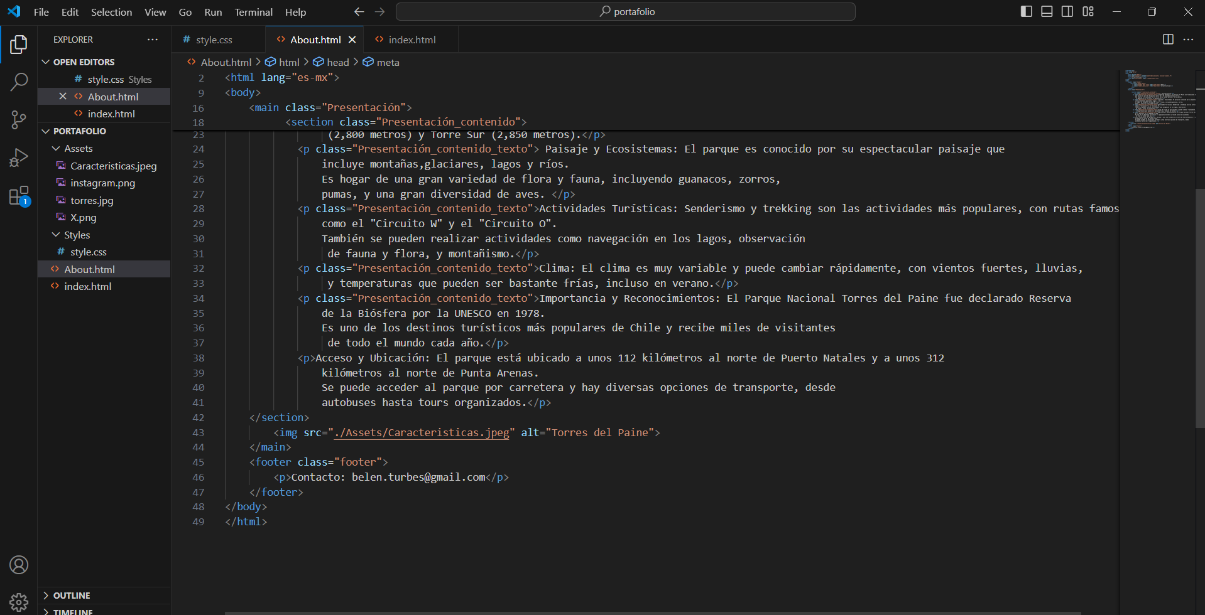The height and width of the screenshot is (615, 1205).
Task: Open Explorer Views and More Actions ellipsis
Action: click(x=153, y=40)
